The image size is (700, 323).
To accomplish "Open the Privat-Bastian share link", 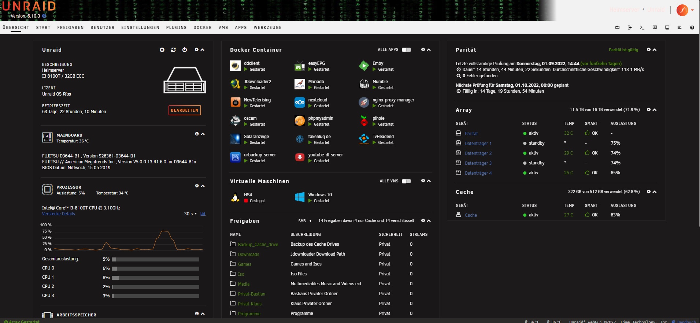I will (x=251, y=294).
